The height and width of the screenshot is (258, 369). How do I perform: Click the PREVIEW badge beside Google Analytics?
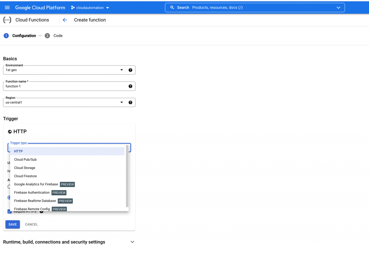click(x=67, y=184)
